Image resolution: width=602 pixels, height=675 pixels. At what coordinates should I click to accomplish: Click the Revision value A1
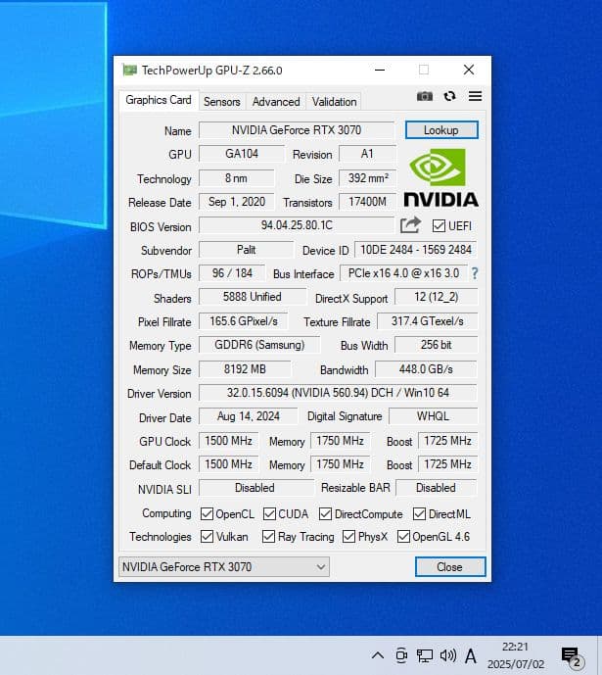367,154
